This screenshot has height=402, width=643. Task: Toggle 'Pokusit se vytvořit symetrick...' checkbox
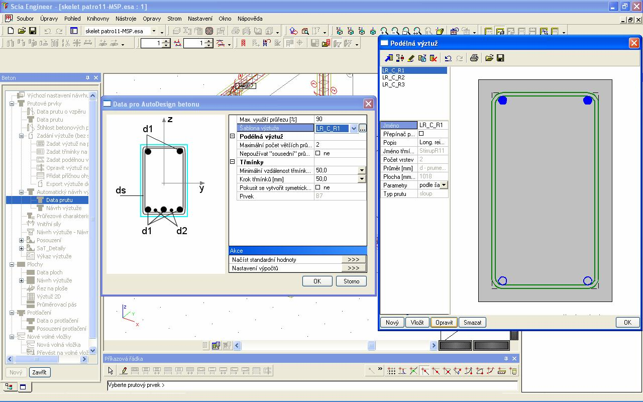[x=317, y=187]
